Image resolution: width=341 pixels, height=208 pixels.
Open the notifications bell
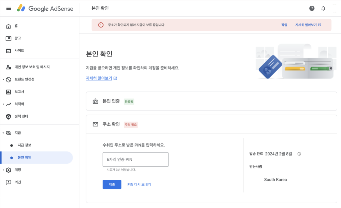(323, 8)
